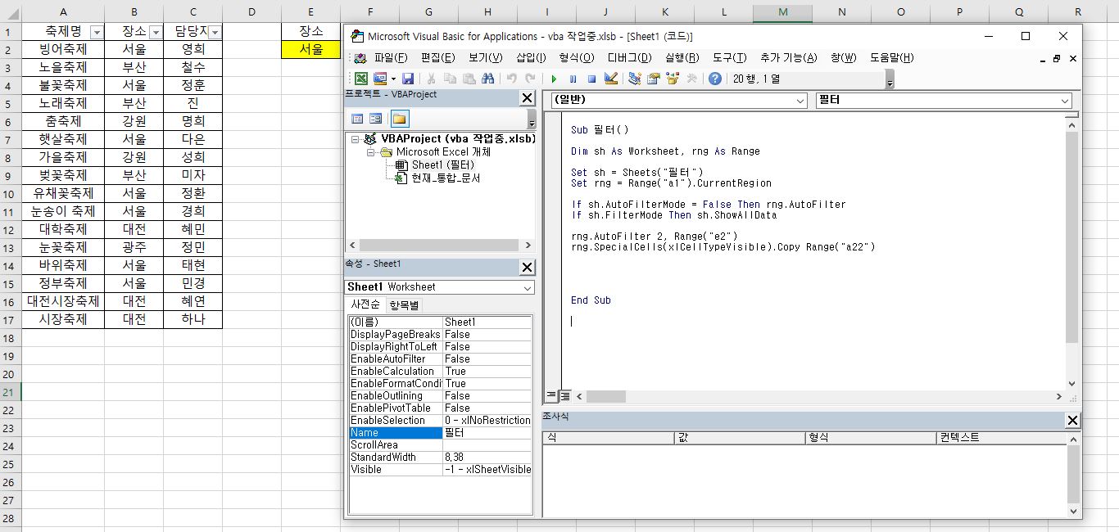This screenshot has width=1119, height=532.
Task: Open the 보기(V) menu
Action: coord(485,58)
